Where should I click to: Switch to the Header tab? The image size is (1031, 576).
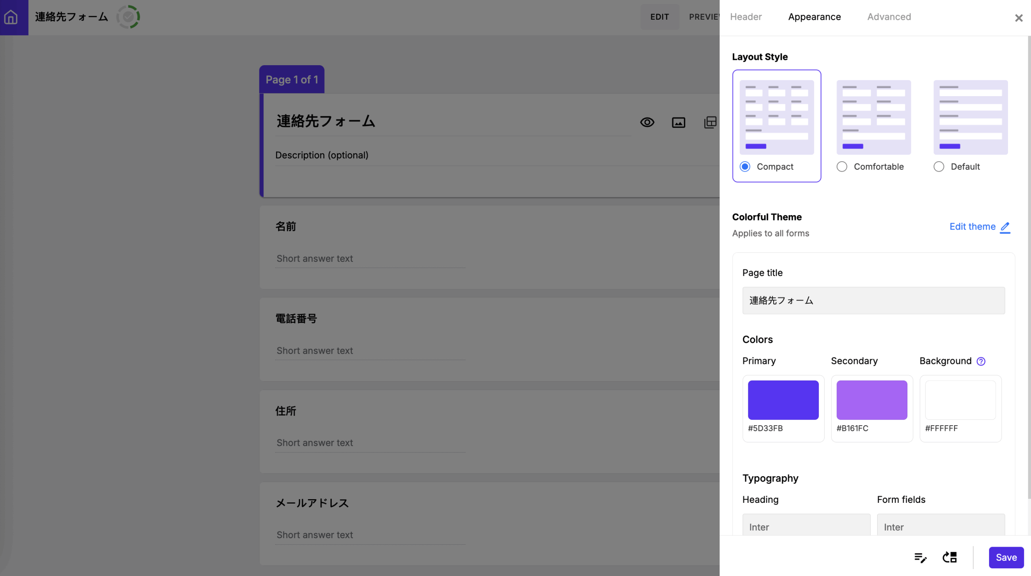[x=746, y=17]
